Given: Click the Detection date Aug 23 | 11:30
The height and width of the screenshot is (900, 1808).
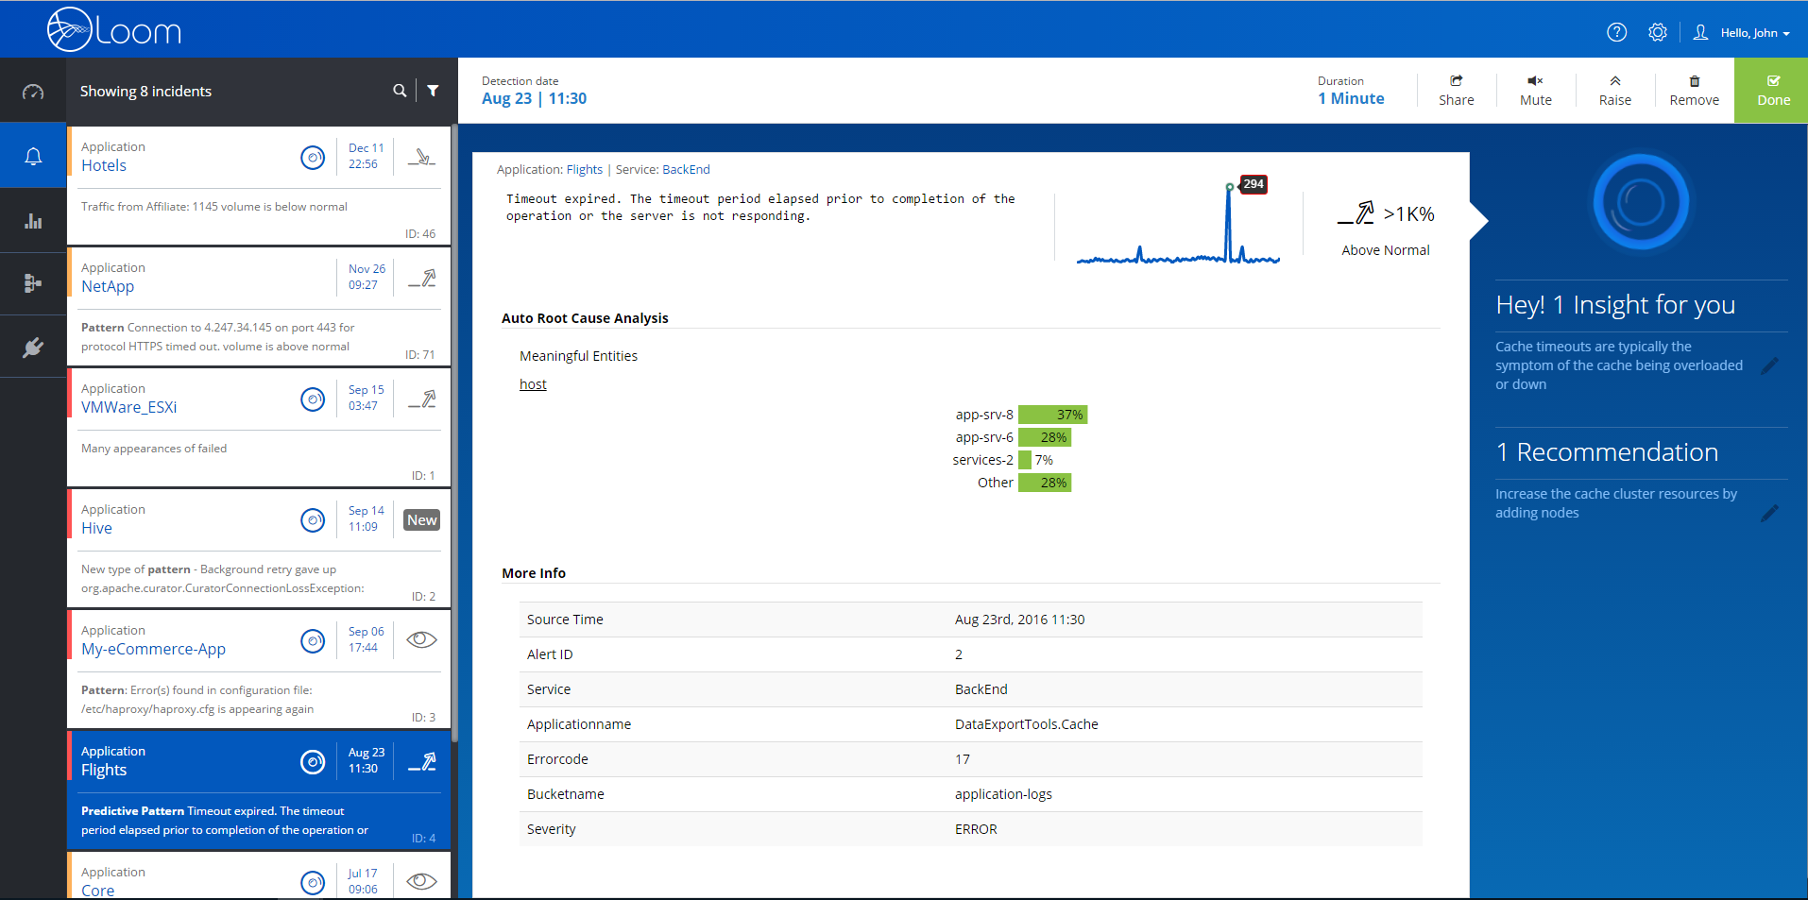Looking at the screenshot, I should coord(534,98).
